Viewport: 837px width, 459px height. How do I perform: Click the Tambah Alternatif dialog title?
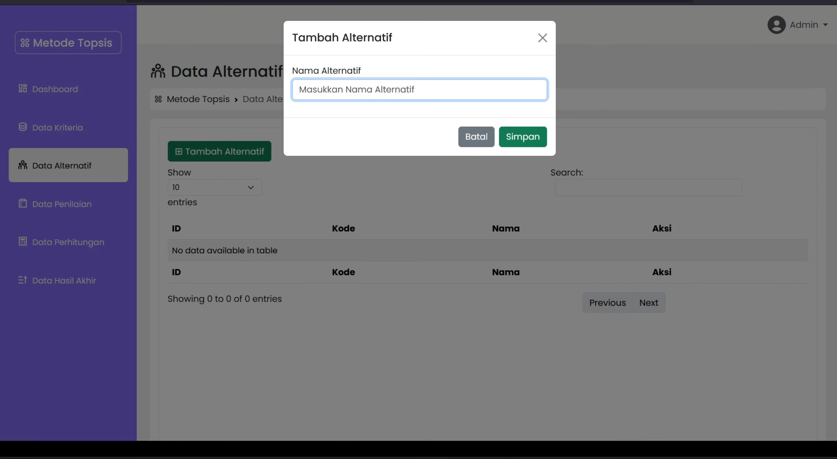(342, 38)
